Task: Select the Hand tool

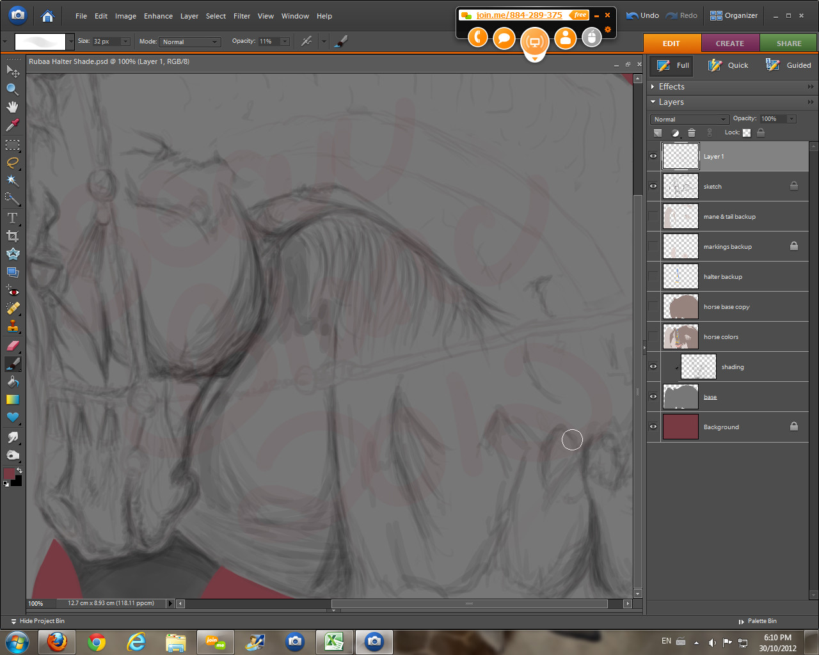Action: pos(13,107)
